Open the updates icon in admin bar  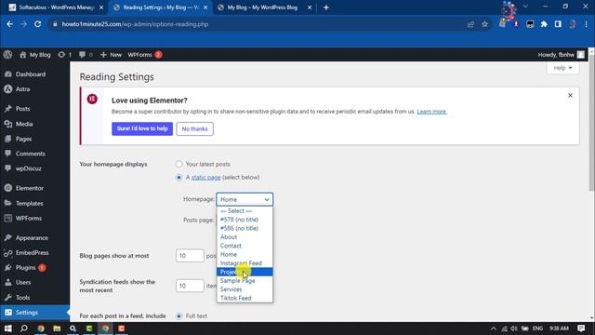(64, 55)
